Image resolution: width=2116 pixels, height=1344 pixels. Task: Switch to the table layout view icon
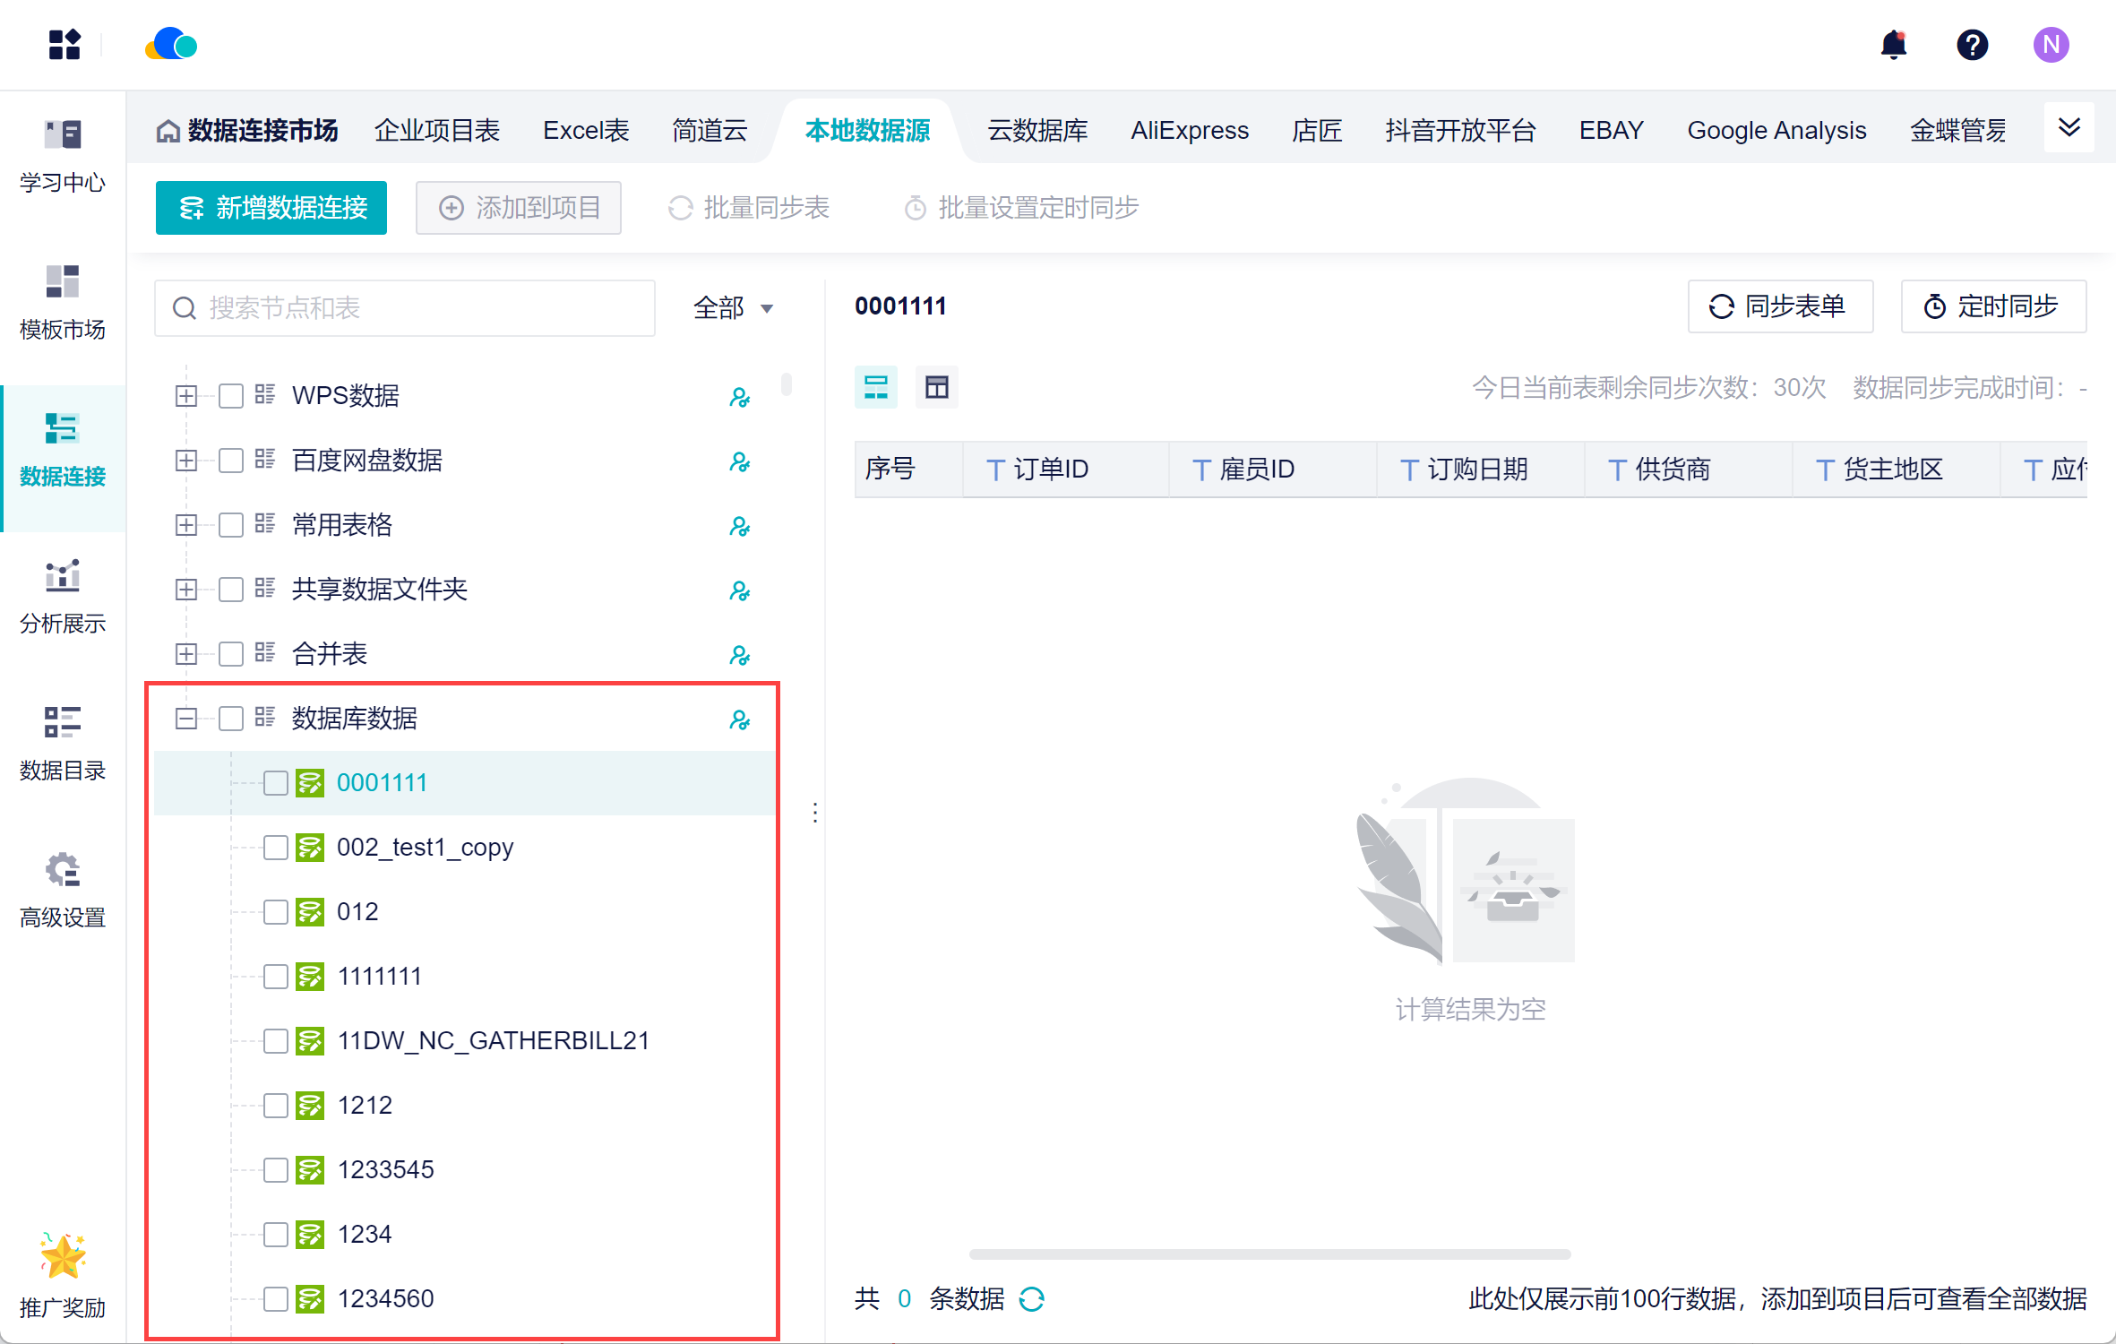tap(936, 387)
